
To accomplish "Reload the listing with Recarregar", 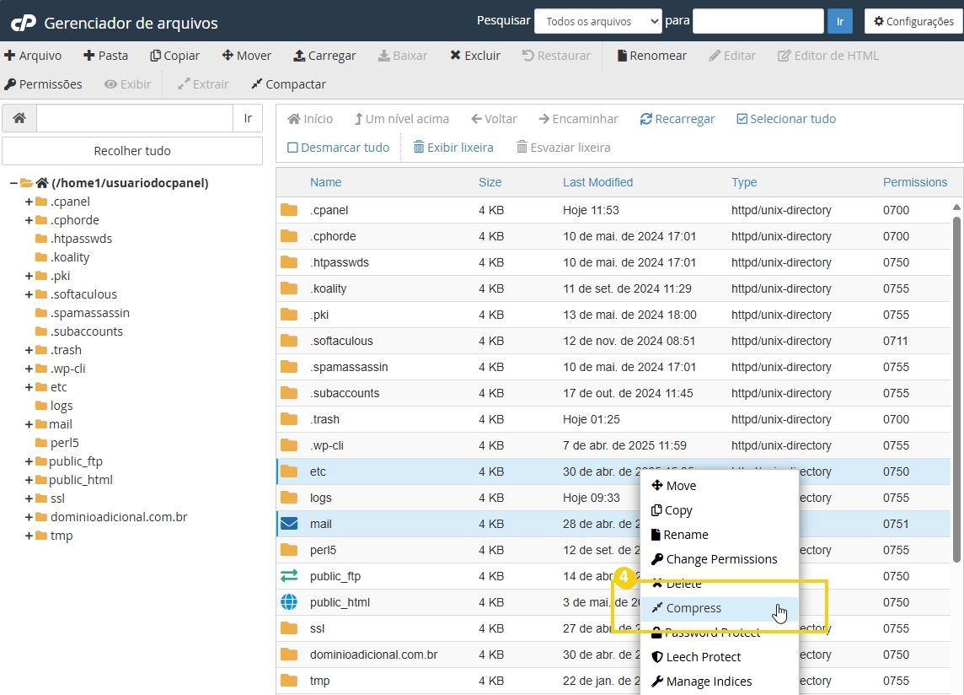I will click(677, 119).
